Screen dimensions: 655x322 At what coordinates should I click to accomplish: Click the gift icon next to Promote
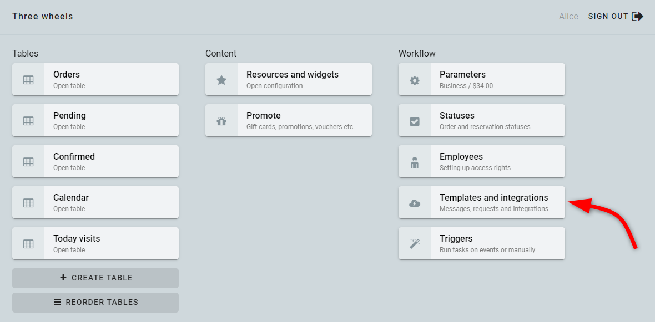click(x=221, y=121)
